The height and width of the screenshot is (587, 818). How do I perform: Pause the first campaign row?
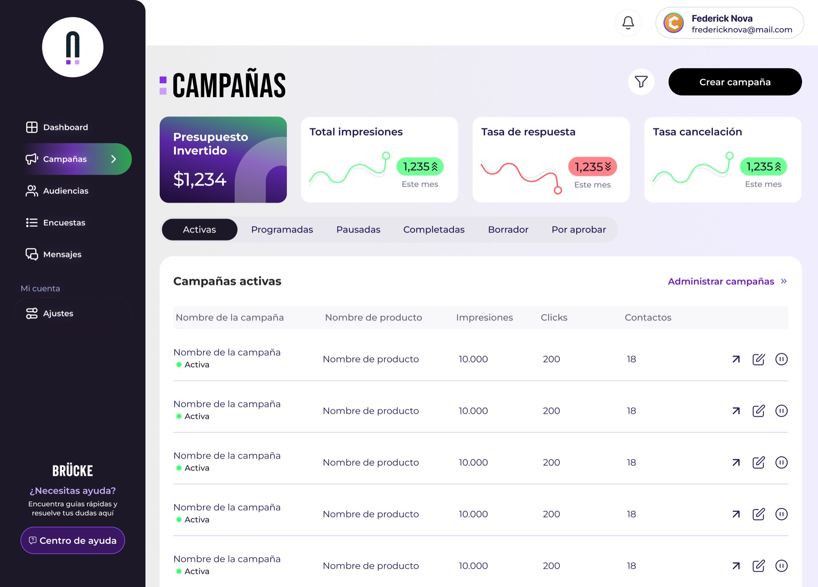[x=781, y=359]
